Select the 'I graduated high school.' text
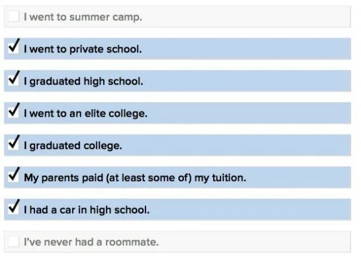 click(83, 81)
